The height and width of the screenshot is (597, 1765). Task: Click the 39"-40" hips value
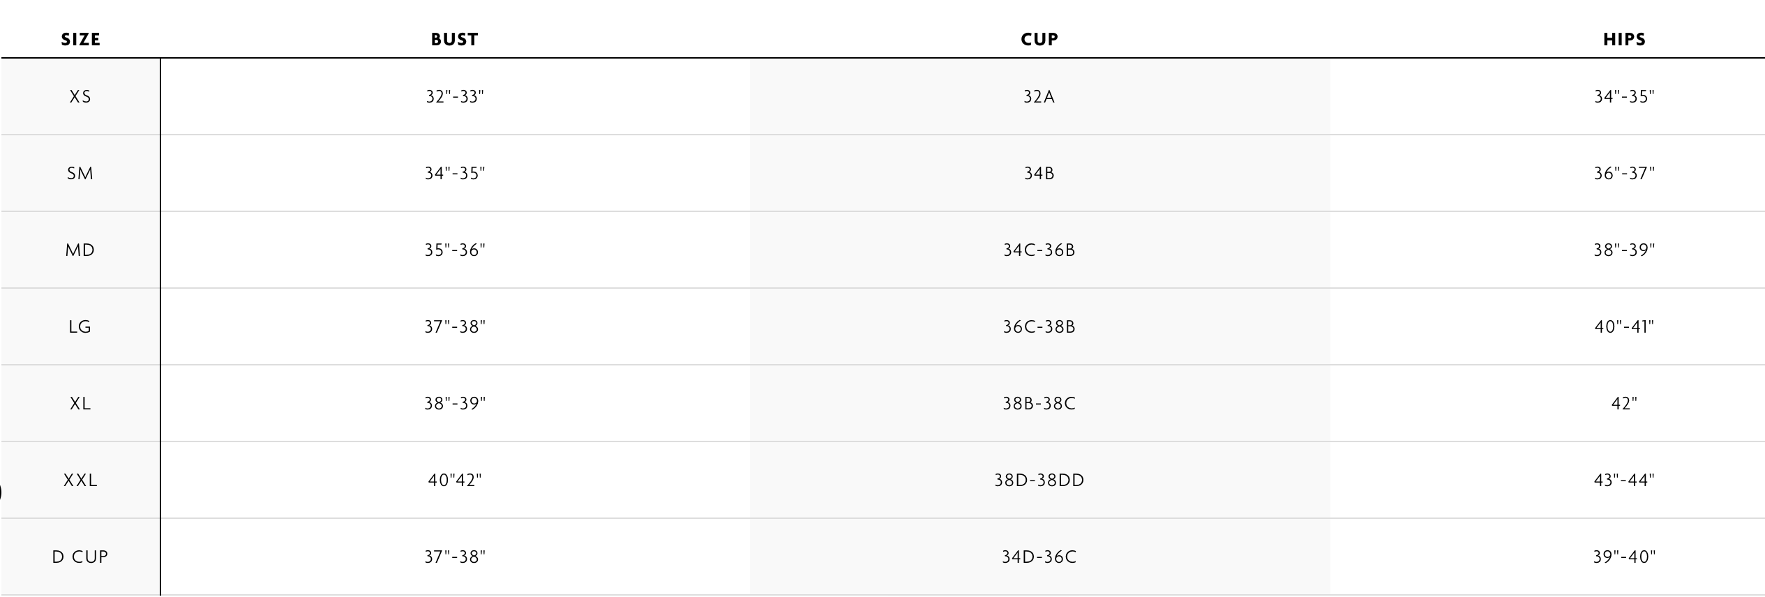[1624, 557]
